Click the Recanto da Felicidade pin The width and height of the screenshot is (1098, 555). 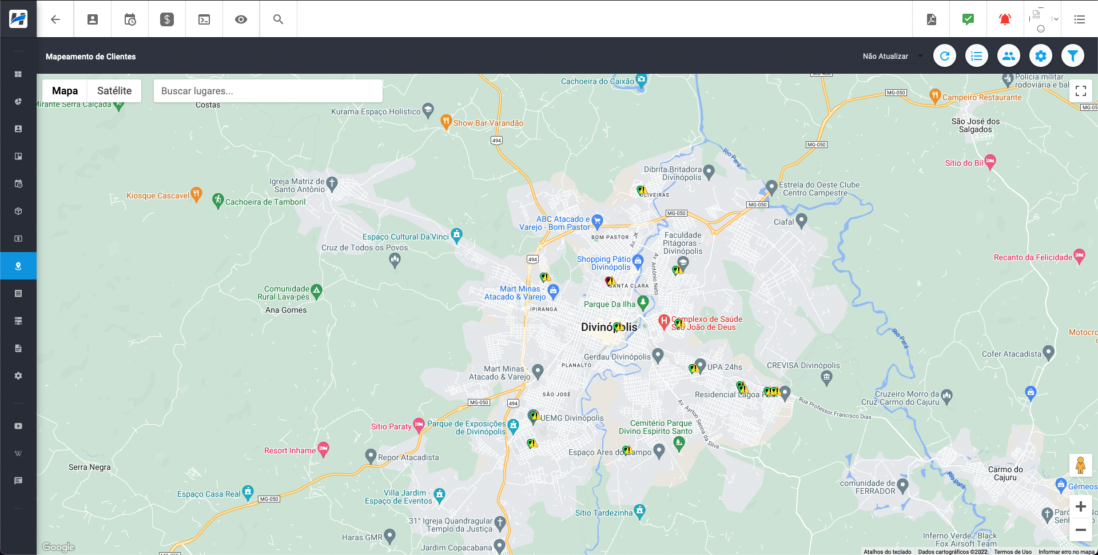1080,255
